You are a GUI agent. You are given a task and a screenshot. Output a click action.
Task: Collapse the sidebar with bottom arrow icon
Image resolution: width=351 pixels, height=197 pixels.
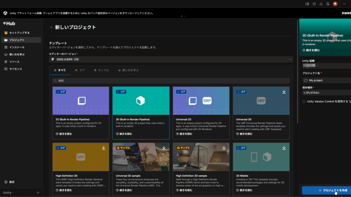point(38,193)
